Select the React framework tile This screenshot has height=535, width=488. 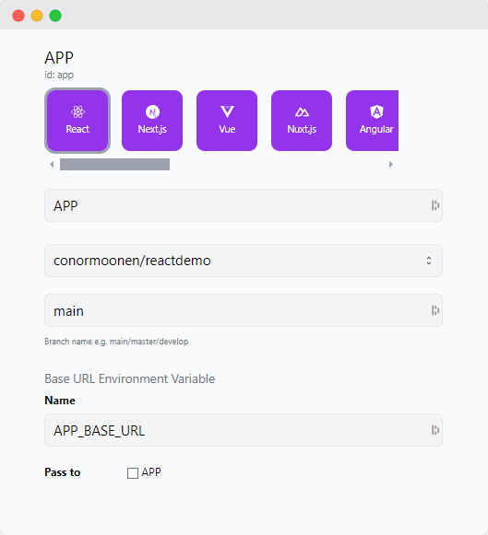point(77,121)
